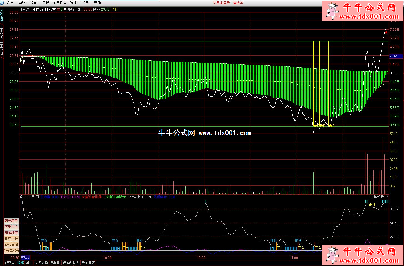
Task: Click the 10:30 time axis label
Action: [x=107, y=258]
